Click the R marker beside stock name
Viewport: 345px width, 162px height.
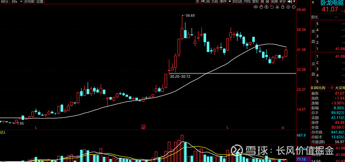pyautogui.click(x=314, y=3)
